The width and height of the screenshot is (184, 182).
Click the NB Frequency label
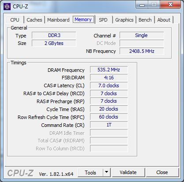[x=101, y=51]
